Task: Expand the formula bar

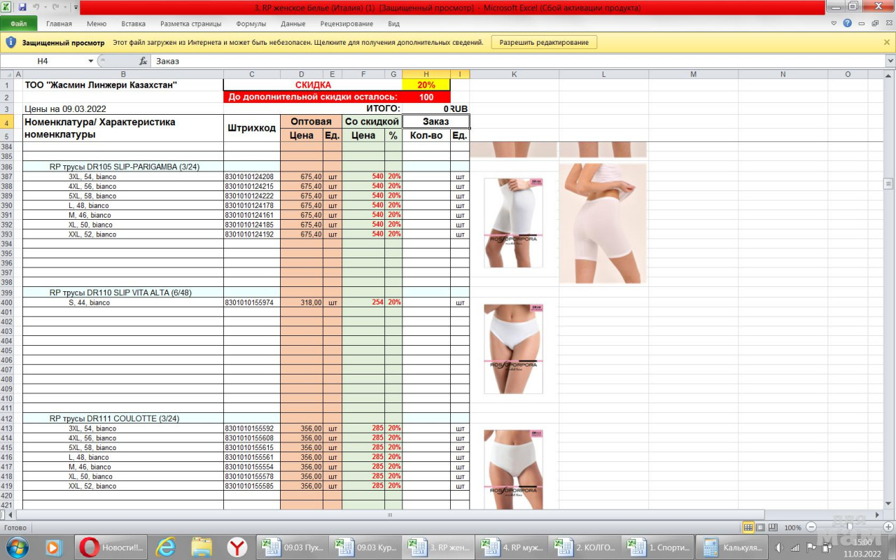Action: pos(890,61)
